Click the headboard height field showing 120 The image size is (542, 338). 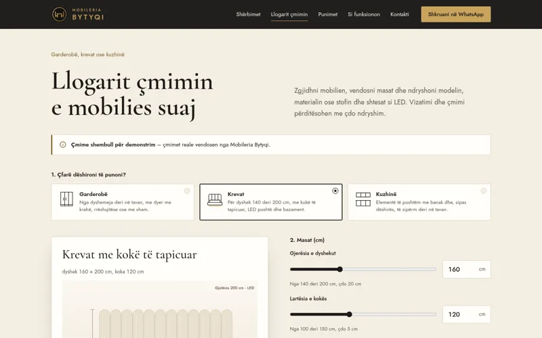pyautogui.click(x=466, y=314)
